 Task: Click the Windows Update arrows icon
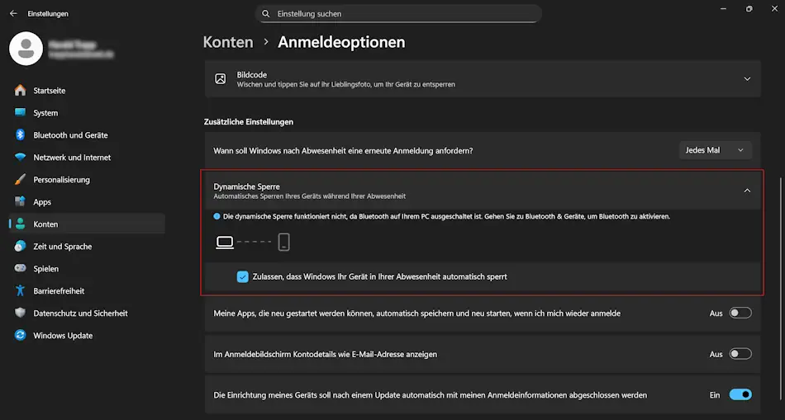coord(20,336)
